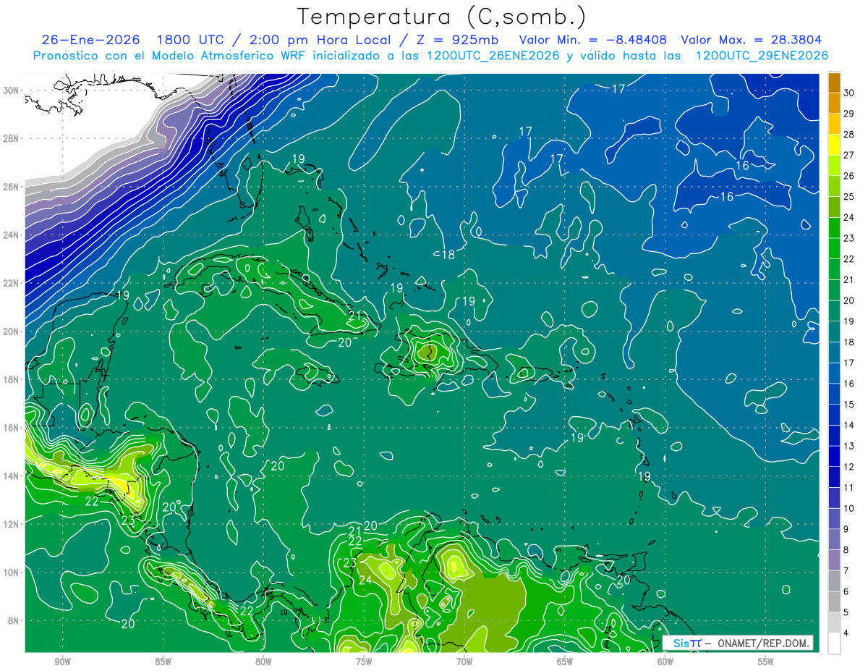Click the colorbar scale label 9
868x671 pixels.
[x=846, y=529]
